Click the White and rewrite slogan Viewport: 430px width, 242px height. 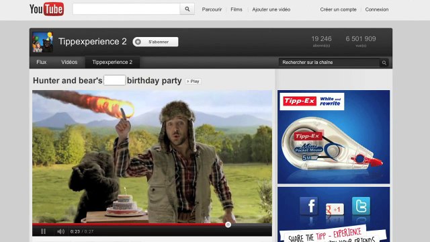click(x=330, y=102)
